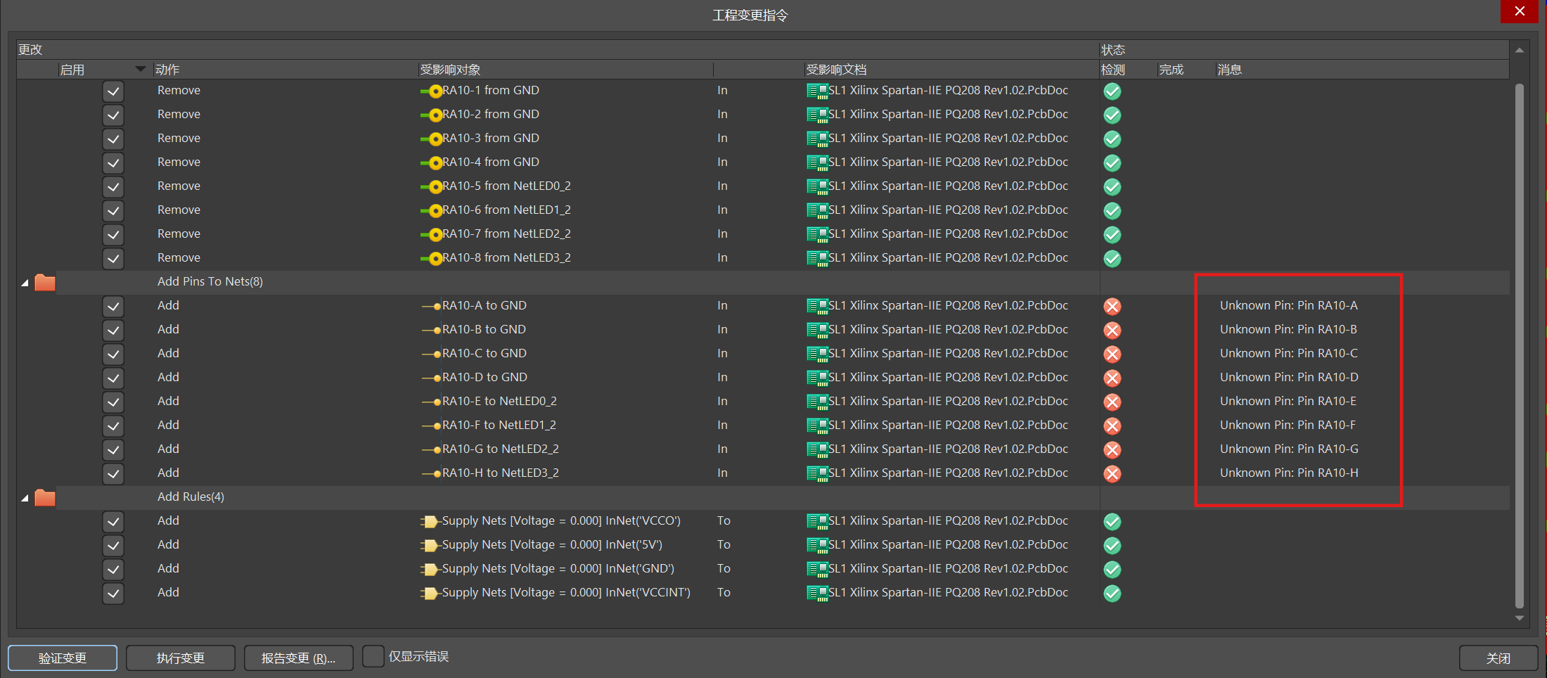Viewport: 1547px width, 678px height.
Task: Click the pin icon for RA10-H to NetLED3_2
Action: point(432,473)
